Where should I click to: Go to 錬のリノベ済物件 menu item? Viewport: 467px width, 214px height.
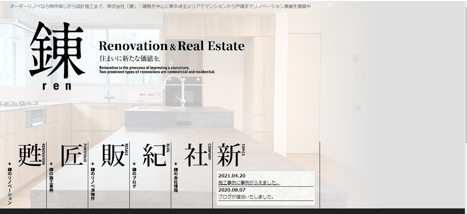coord(93,184)
